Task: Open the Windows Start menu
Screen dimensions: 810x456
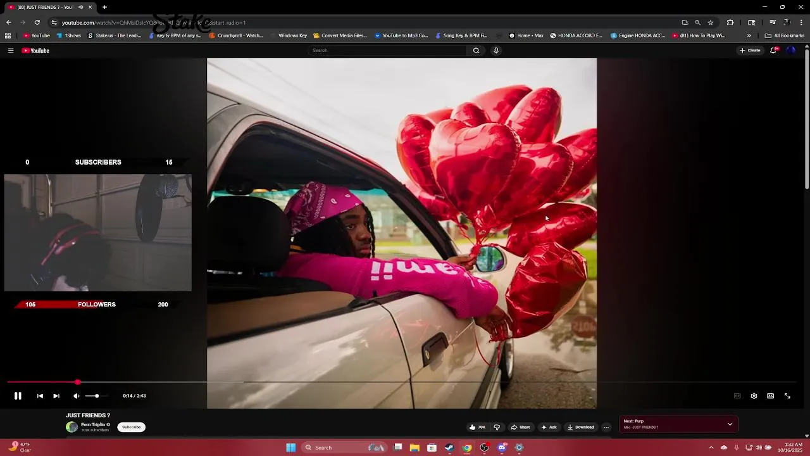Action: tap(291, 448)
